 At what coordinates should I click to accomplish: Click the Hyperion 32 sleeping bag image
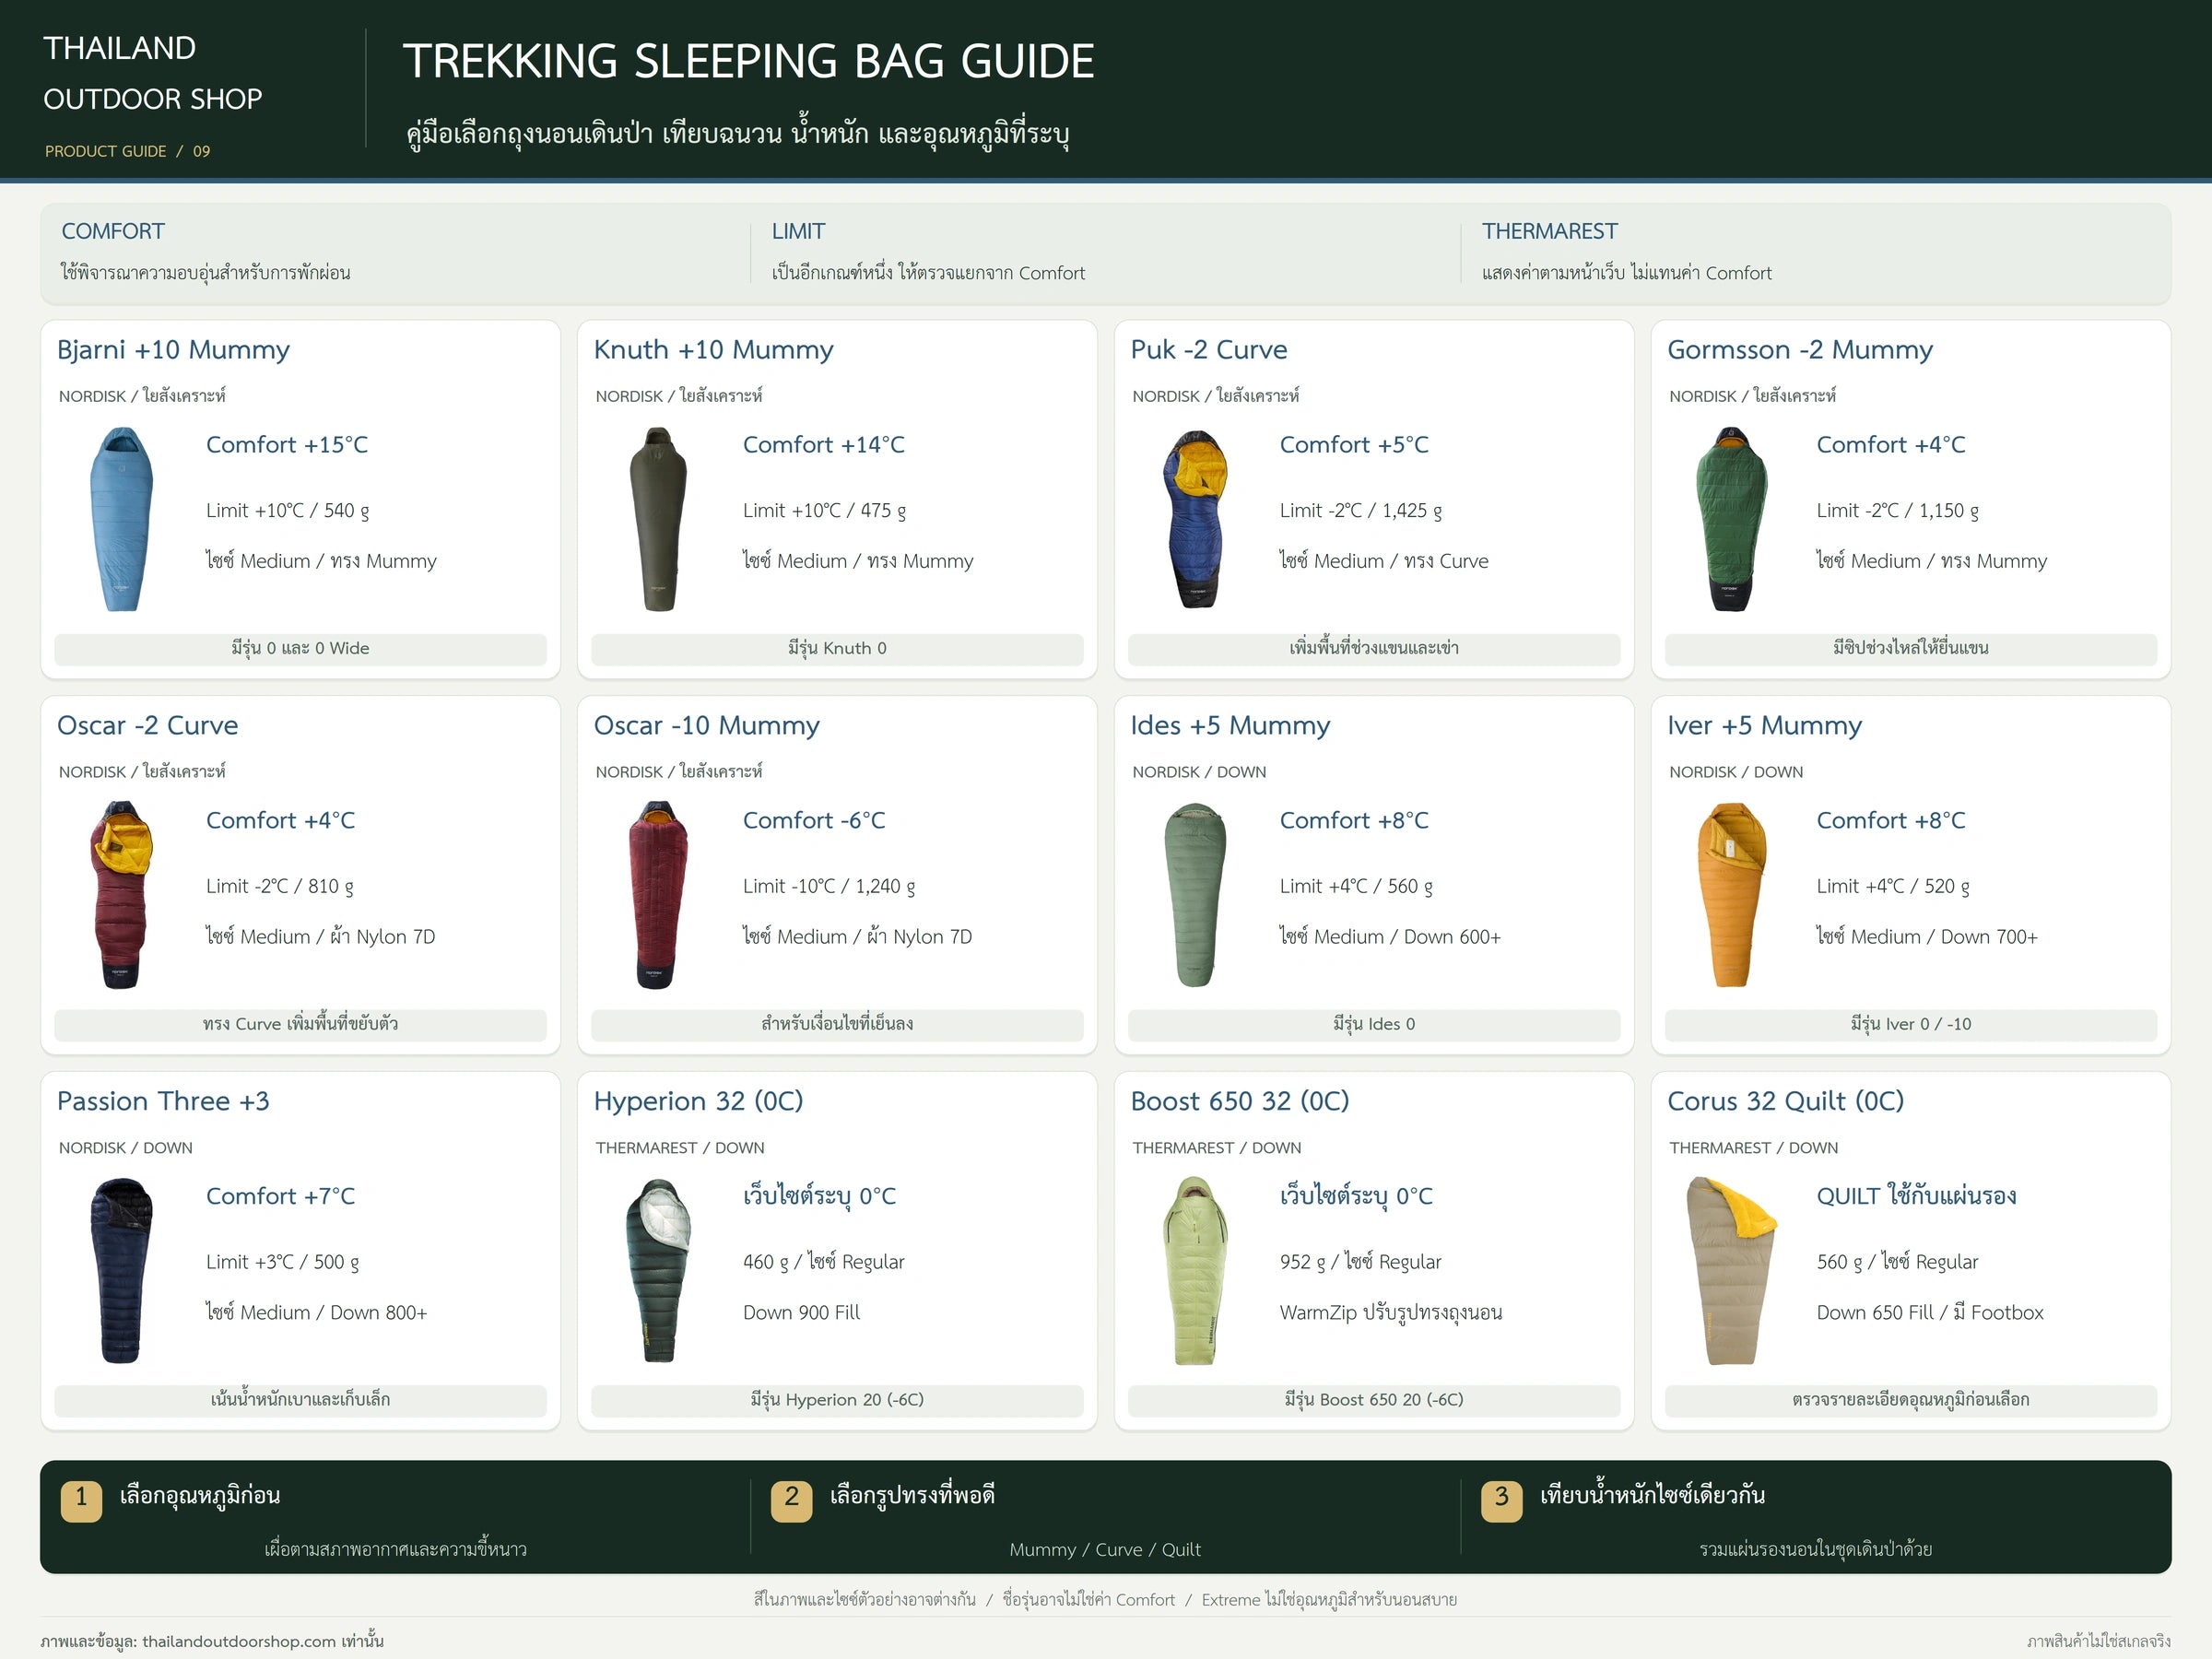point(658,1271)
